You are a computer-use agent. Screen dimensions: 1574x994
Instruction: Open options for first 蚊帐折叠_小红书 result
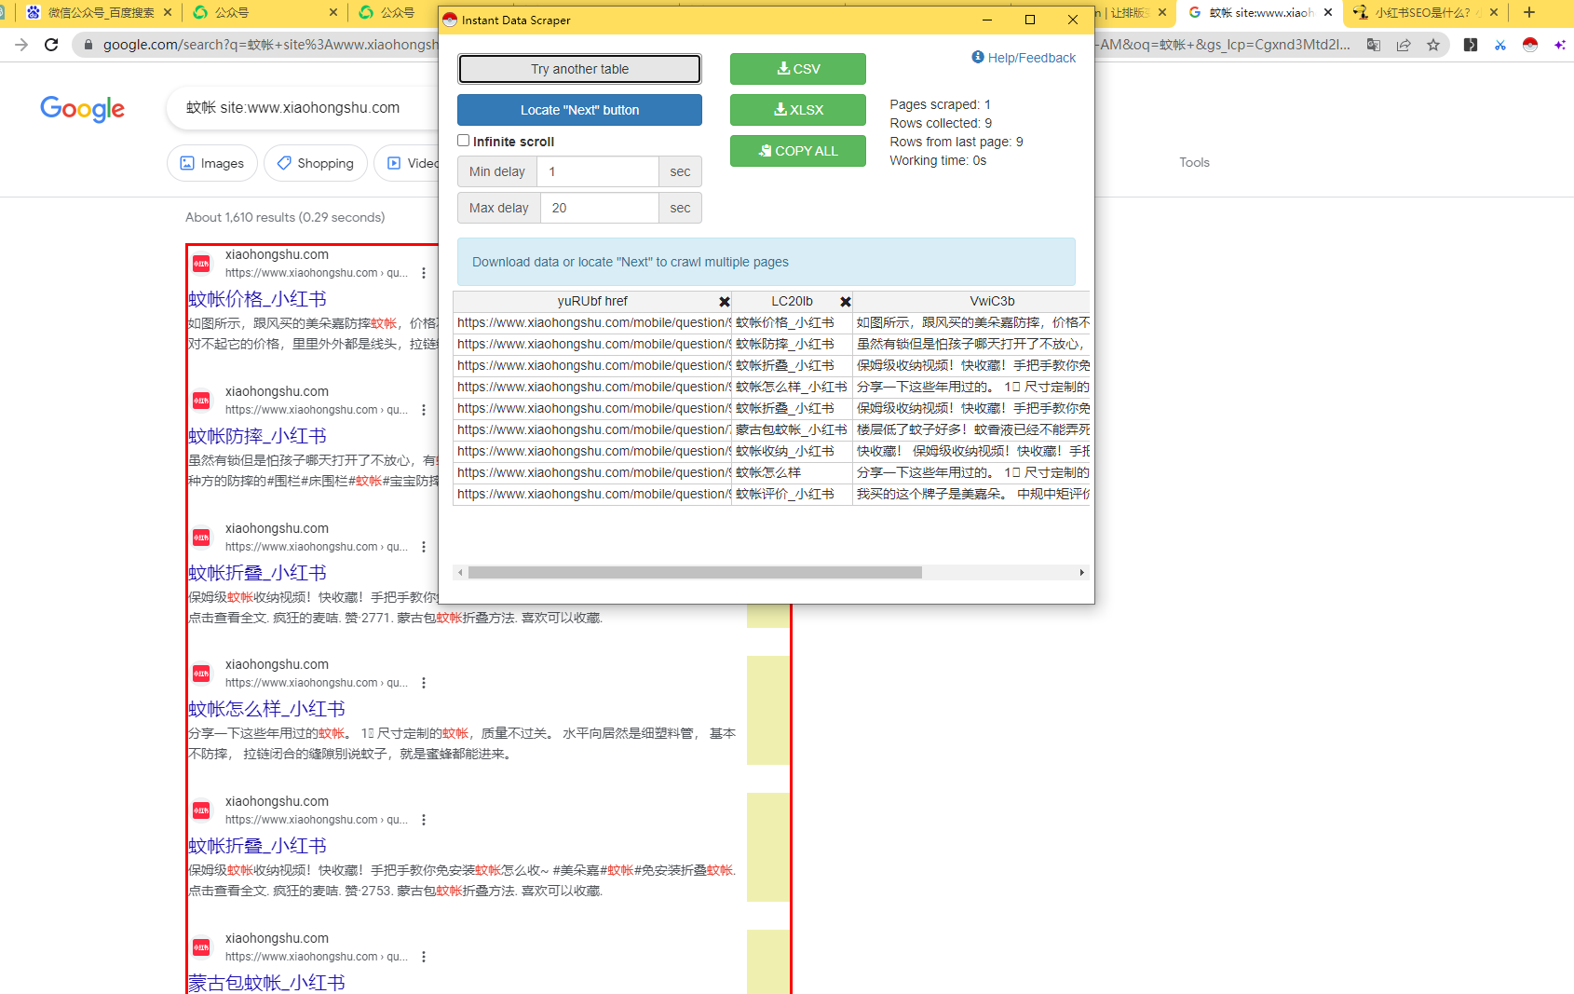pos(424,547)
